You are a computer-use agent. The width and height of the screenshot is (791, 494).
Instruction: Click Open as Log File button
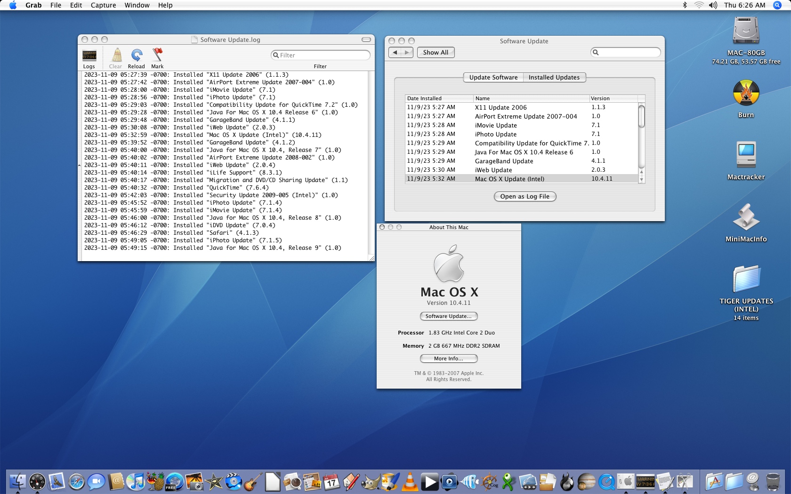click(525, 196)
